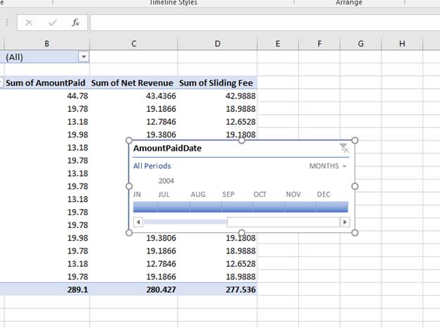Click the Sum of AmountPaid header cell
This screenshot has width=440, height=328.
pyautogui.click(x=45, y=83)
